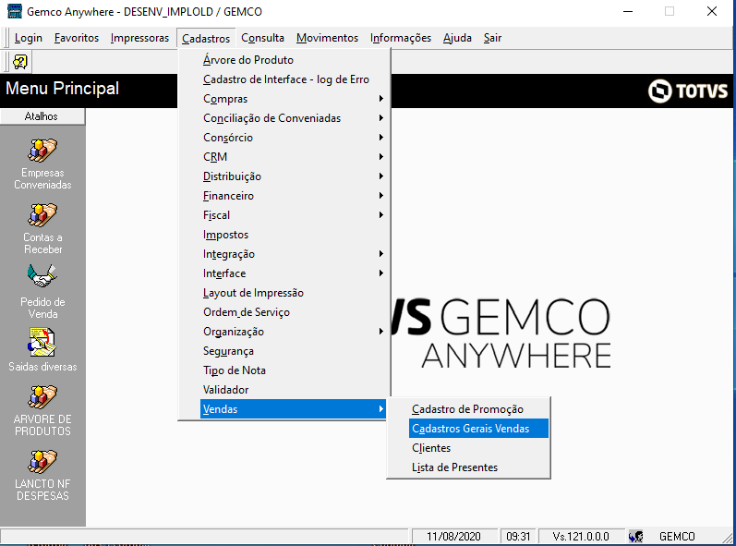Open the Ajuda menu
736x546 pixels.
pos(457,38)
